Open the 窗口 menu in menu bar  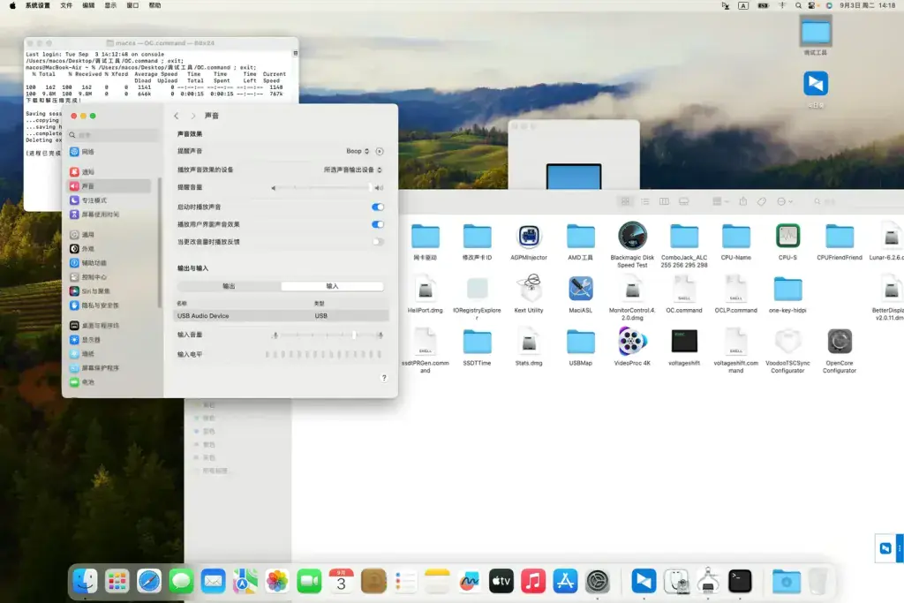point(132,5)
